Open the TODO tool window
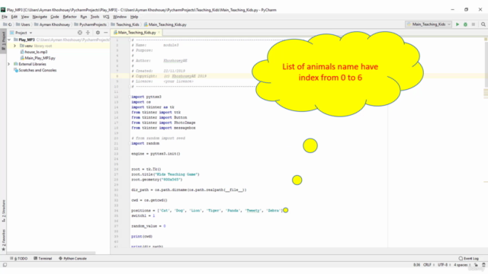Screen dimensions: 488x274 (18, 259)
